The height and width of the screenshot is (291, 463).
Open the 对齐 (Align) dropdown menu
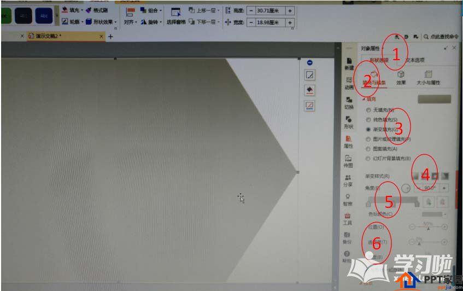[x=130, y=22]
